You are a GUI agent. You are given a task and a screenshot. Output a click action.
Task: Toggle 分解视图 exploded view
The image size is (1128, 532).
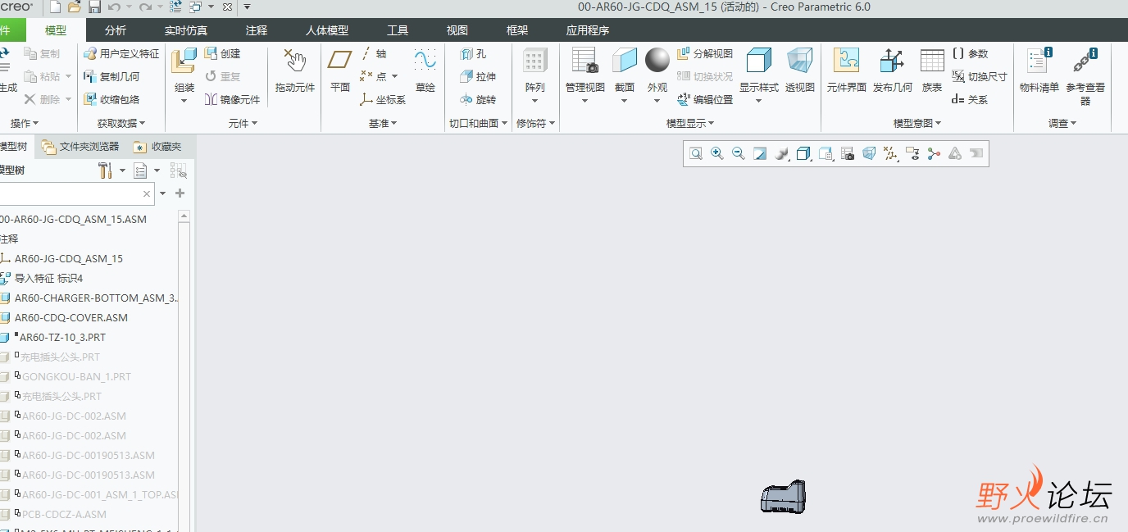click(705, 53)
